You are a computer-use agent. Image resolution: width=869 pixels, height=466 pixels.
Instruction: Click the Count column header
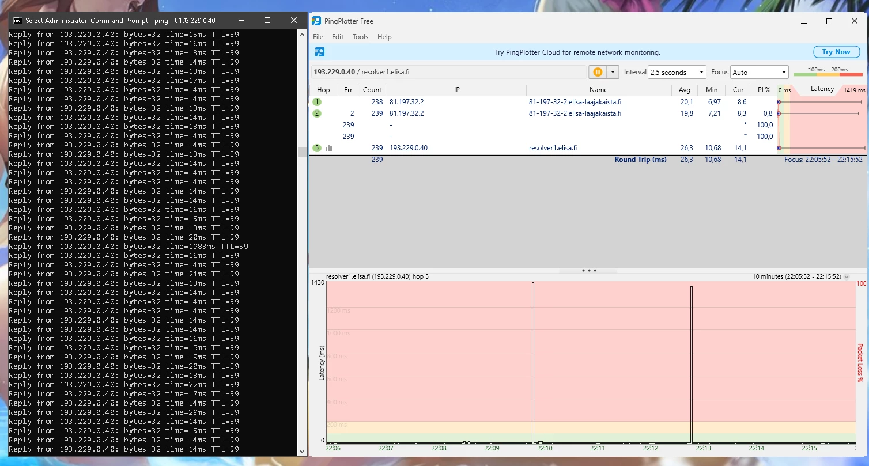click(x=372, y=90)
